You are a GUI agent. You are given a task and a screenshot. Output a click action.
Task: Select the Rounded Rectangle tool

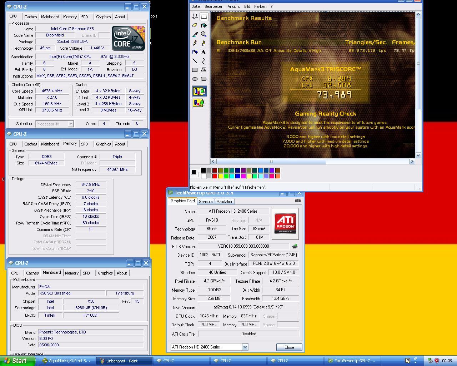204,79
